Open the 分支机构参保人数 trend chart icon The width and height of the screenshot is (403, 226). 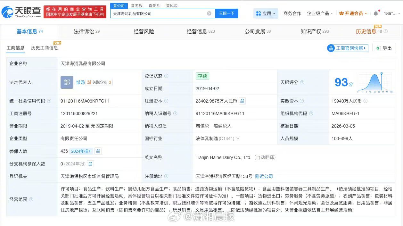click(90, 164)
